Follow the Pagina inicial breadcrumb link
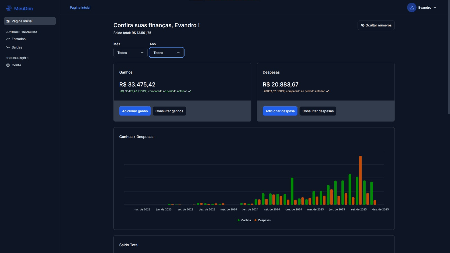Viewport: 450px width, 253px height. click(80, 8)
